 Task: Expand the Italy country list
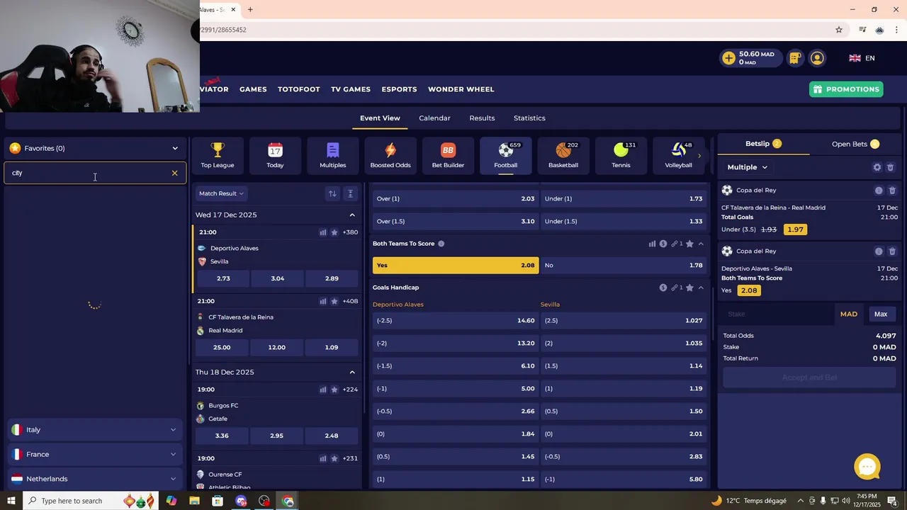point(95,430)
